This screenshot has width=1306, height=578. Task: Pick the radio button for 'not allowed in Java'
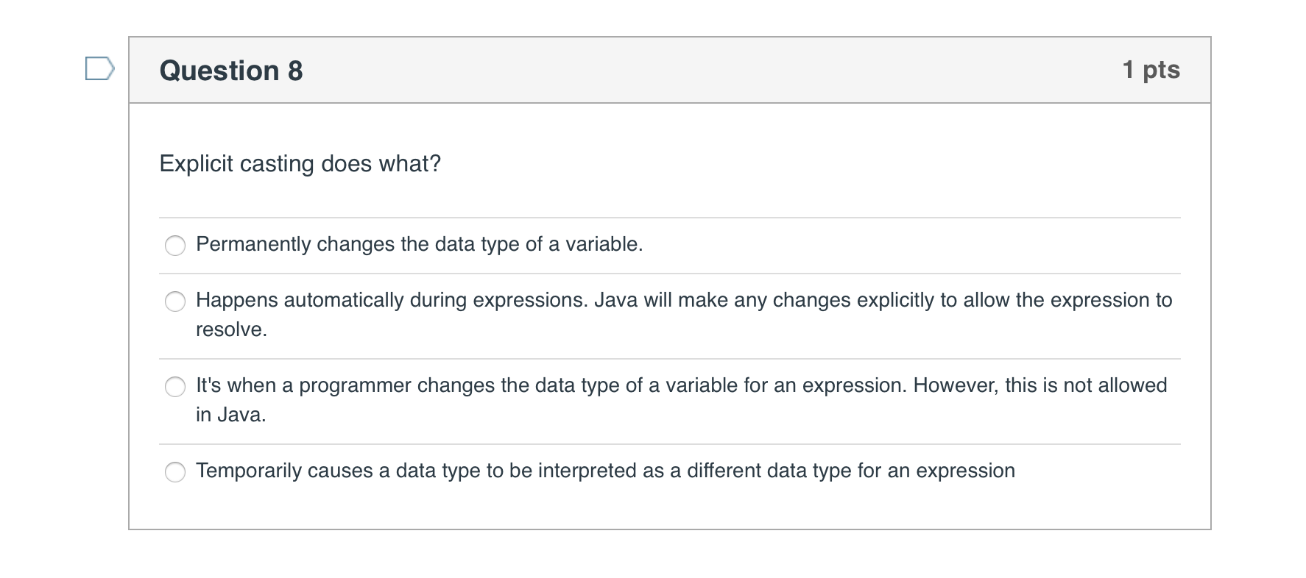tap(175, 387)
